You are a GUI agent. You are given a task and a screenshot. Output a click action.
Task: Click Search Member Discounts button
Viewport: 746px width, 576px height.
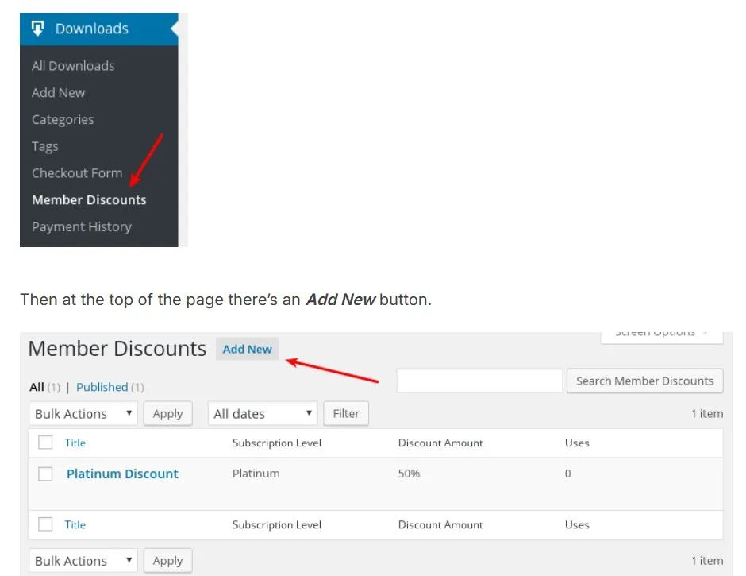coord(645,381)
